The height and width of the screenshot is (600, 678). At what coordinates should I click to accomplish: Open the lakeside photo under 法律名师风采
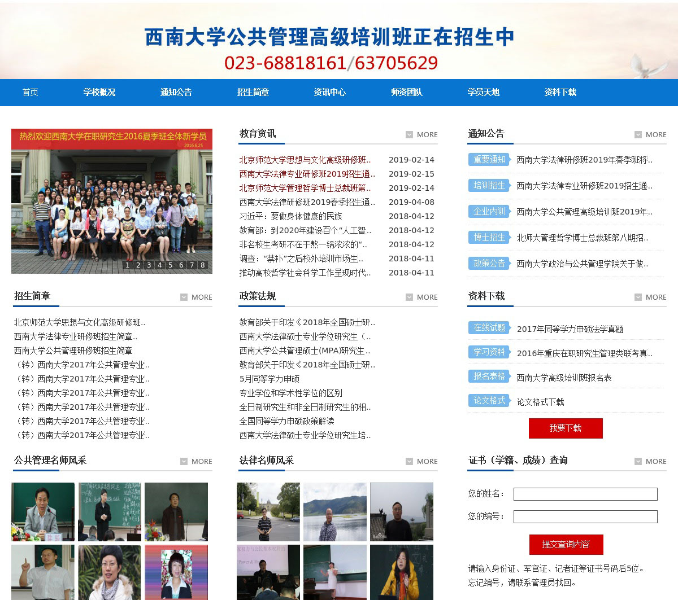335,512
